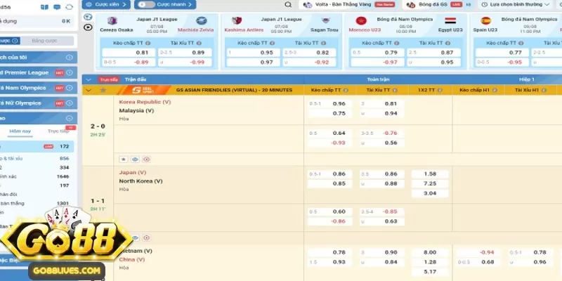The width and height of the screenshot is (562, 281).
Task: Collapse the Trận đấu header chevron
Action: (89, 79)
